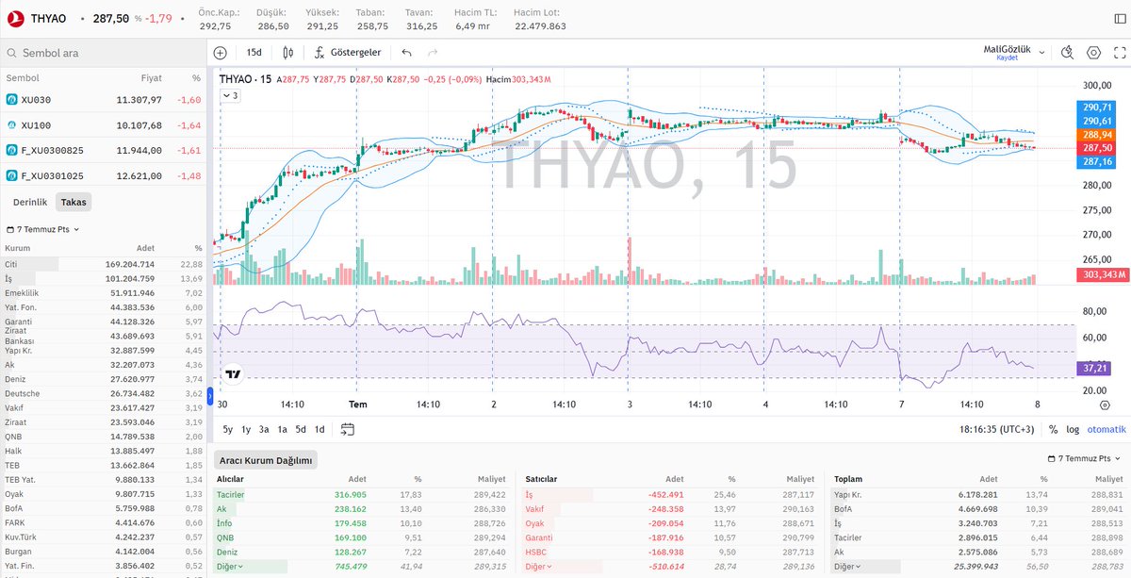Click Tacirler in the Alıcılar table
This screenshot has height=578, width=1131.
pyautogui.click(x=231, y=494)
